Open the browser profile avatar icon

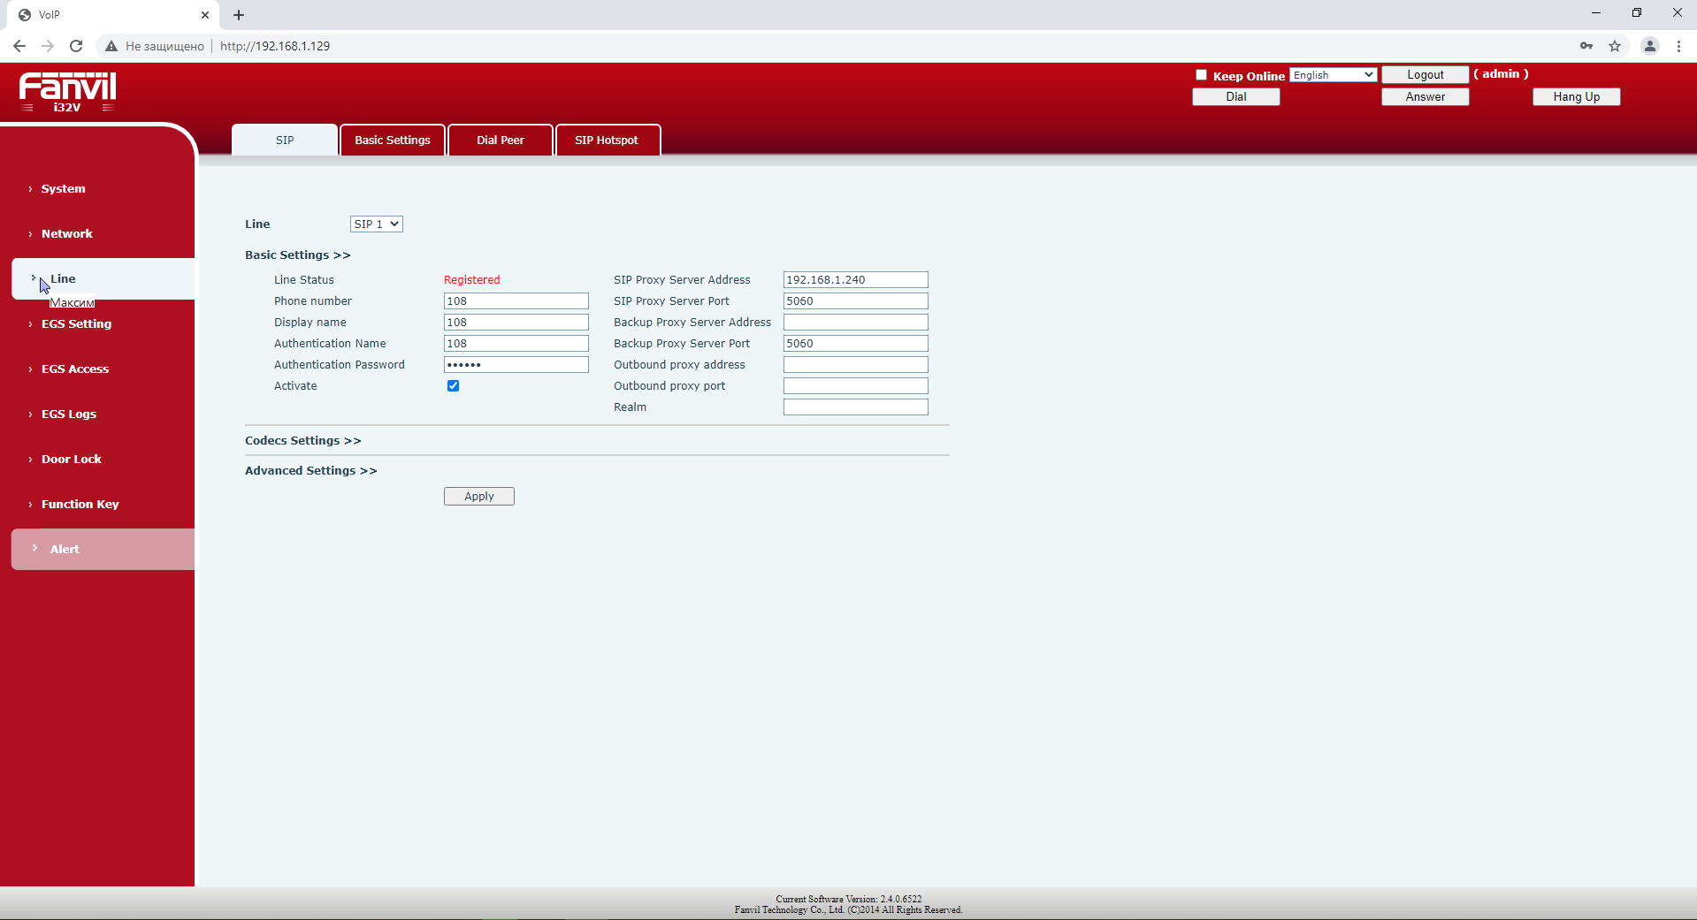pyautogui.click(x=1649, y=46)
